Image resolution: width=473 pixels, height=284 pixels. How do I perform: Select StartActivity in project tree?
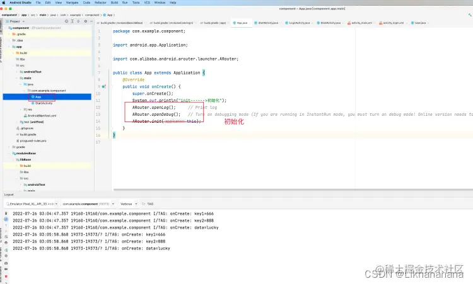(x=44, y=103)
